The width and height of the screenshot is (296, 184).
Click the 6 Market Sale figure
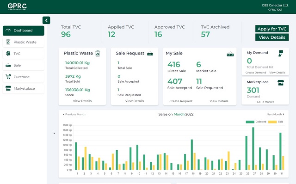click(198, 65)
